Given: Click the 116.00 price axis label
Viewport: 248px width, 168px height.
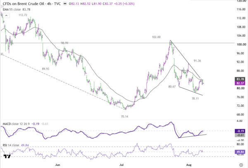Looking at the screenshot, I should [x=241, y=9].
